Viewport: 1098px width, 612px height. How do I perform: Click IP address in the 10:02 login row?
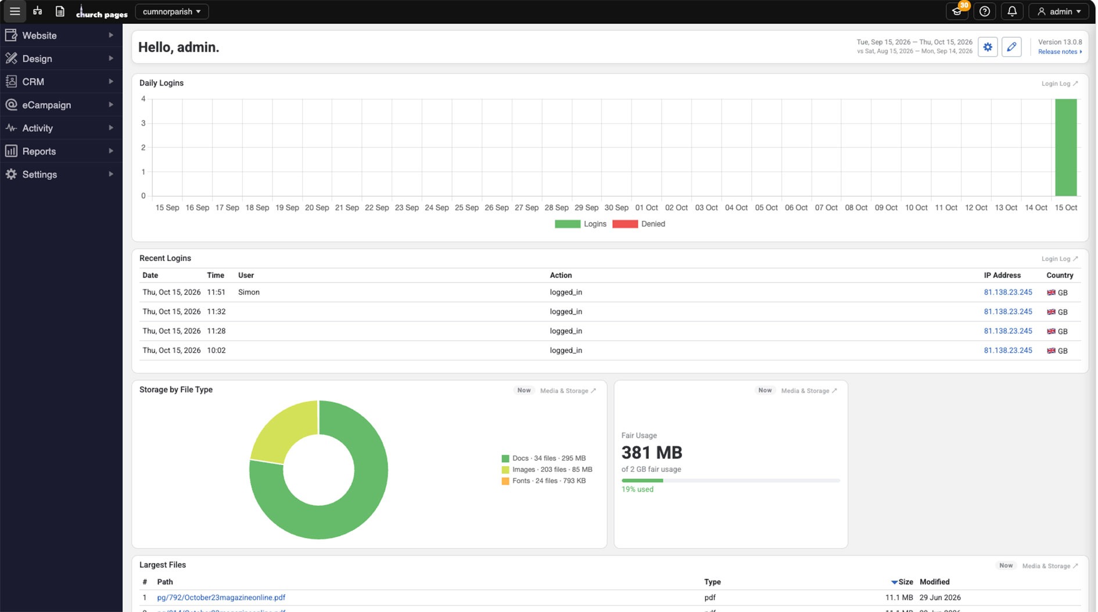pyautogui.click(x=1008, y=350)
